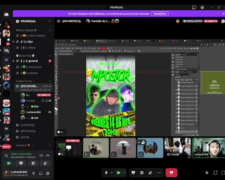Open the blue folder in server list
Image resolution: width=225 pixels, height=180 pixels.
click(x=6, y=59)
